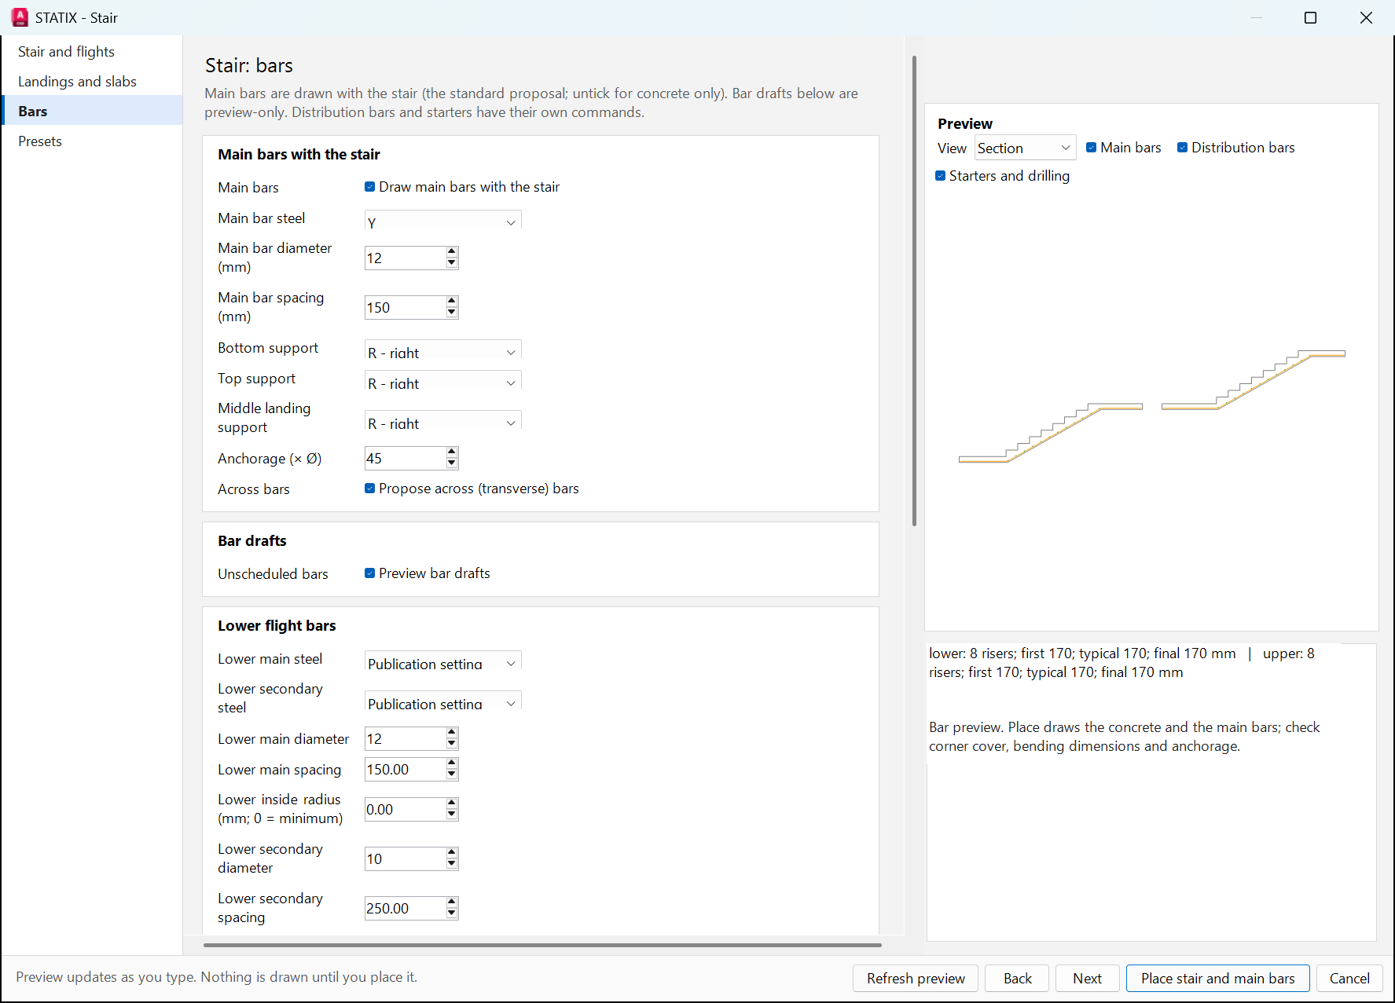Click the Back button
Screen dimensions: 1395x1003
pyautogui.click(x=1018, y=978)
